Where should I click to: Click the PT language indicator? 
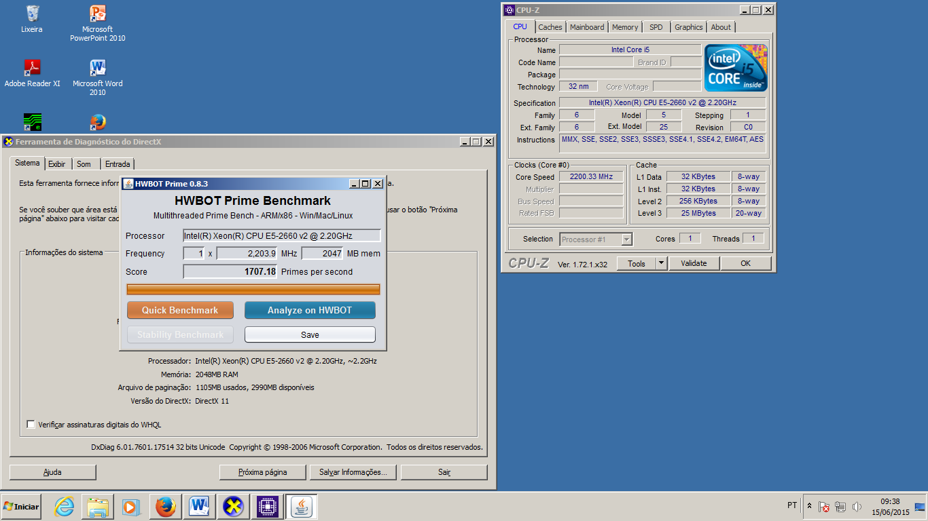click(792, 505)
